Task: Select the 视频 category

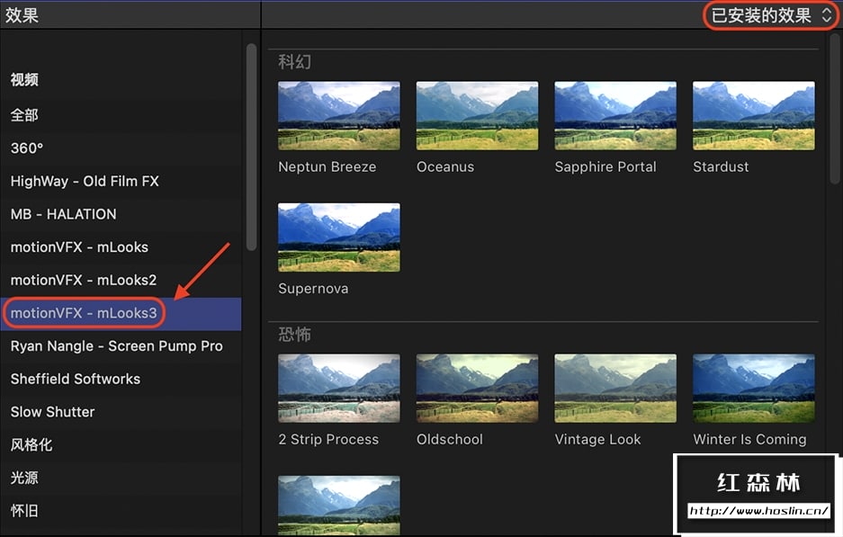Action: [24, 79]
